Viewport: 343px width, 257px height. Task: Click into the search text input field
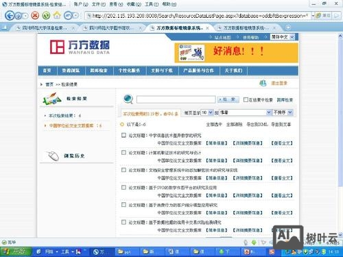(176, 99)
